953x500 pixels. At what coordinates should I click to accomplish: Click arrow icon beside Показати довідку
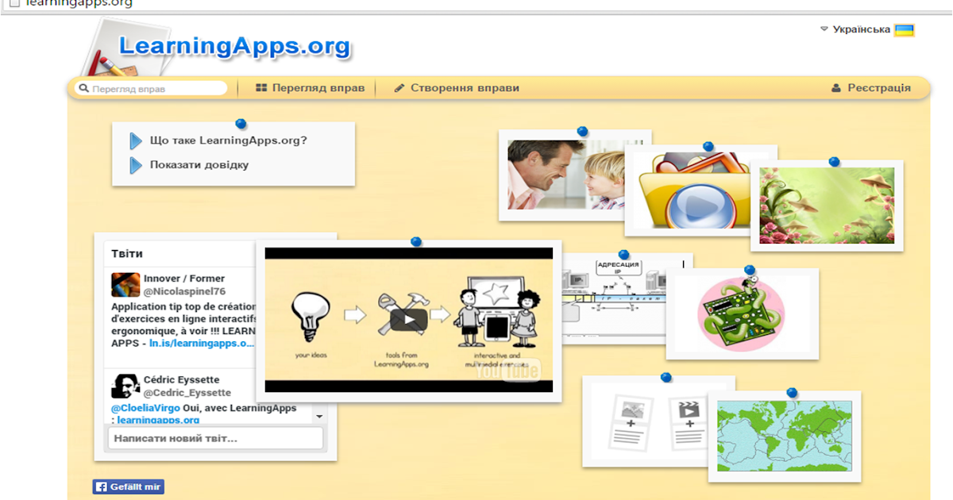point(136,165)
